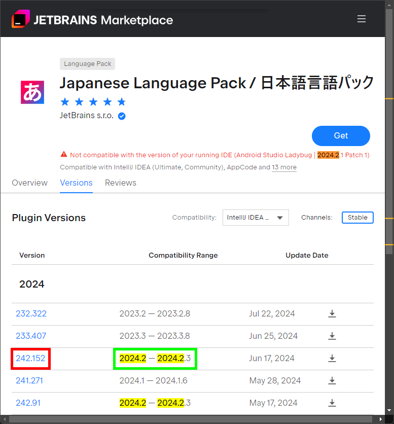This screenshot has height=424, width=394.
Task: Click the Japanese Language Pack plugin icon
Action: tap(32, 92)
